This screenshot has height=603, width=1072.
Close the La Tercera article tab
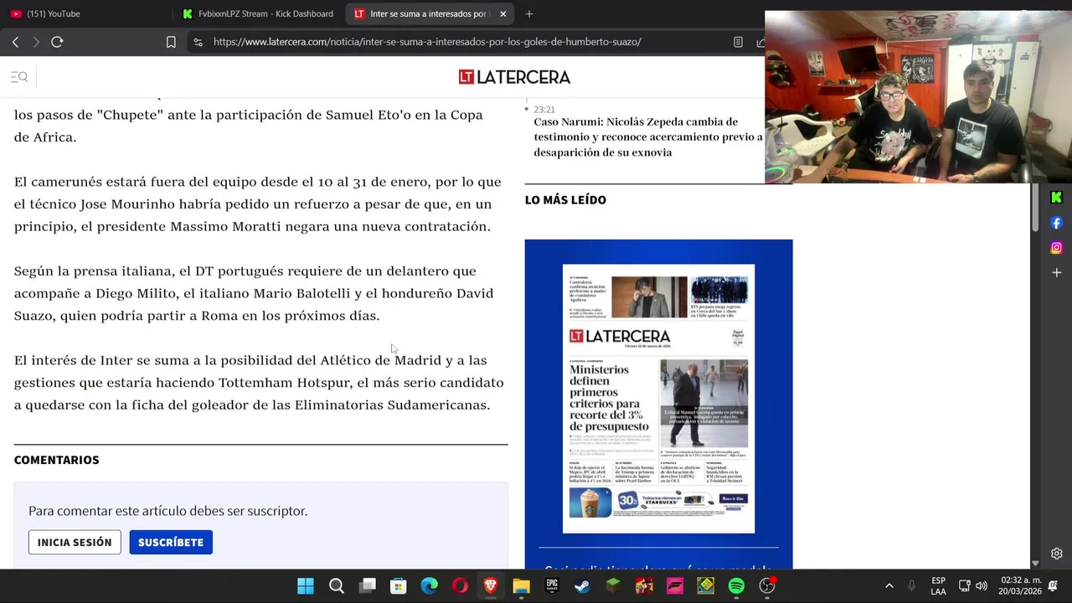click(502, 13)
